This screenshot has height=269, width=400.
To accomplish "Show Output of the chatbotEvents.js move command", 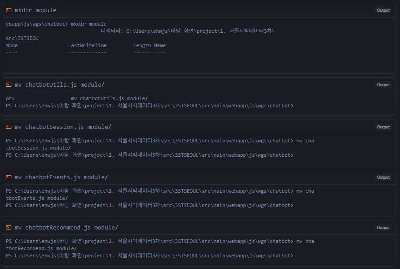I will 383,177.
